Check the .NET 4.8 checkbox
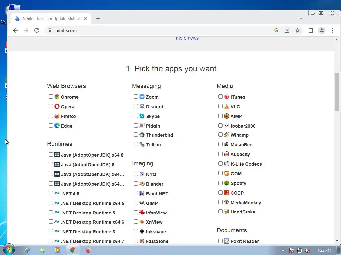The image size is (341, 255). (x=51, y=193)
